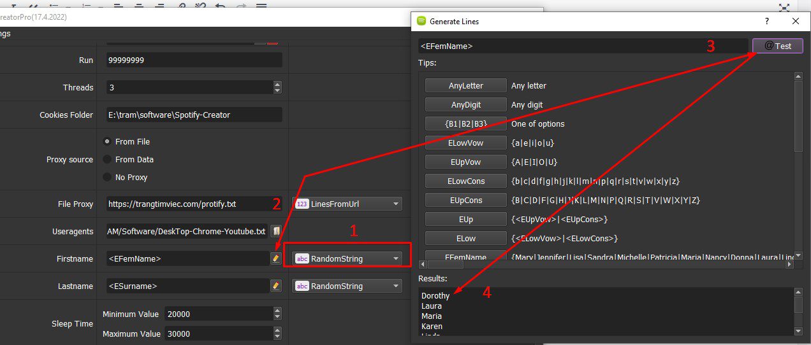
Task: Select the From Data proxy source
Action: pyautogui.click(x=107, y=159)
